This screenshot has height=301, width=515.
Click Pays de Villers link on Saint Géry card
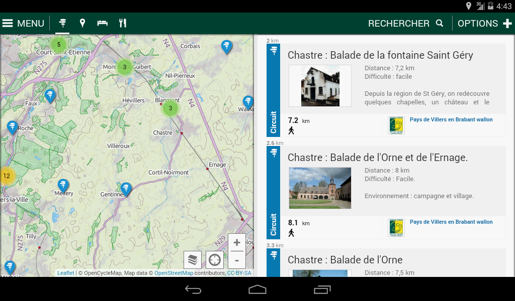pos(451,119)
